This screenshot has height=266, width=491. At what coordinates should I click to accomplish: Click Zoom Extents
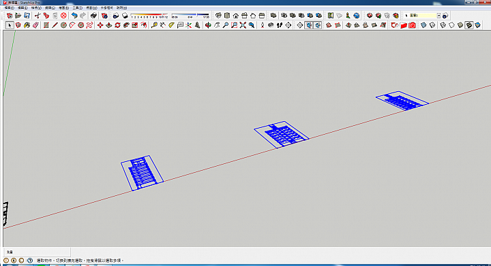[x=243, y=25]
